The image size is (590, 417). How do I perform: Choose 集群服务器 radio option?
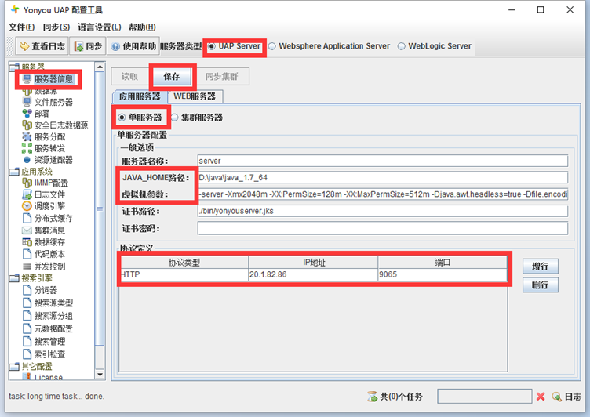174,118
